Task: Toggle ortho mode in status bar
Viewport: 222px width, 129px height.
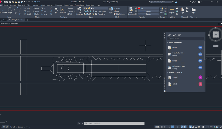Action: (x=169, y=127)
